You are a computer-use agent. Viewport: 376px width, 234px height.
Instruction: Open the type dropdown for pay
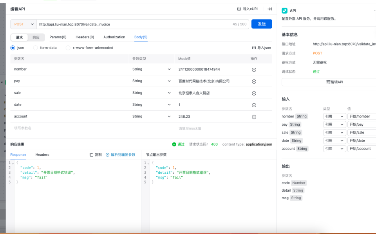pyautogui.click(x=151, y=81)
